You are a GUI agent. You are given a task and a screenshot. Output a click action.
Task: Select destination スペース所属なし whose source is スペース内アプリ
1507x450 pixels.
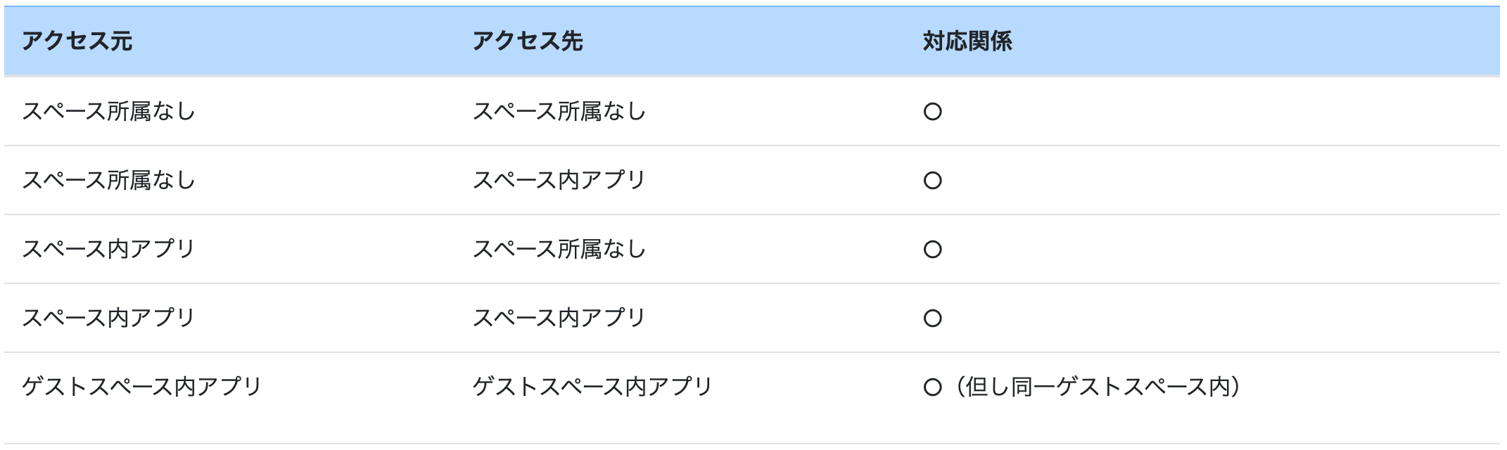(559, 250)
